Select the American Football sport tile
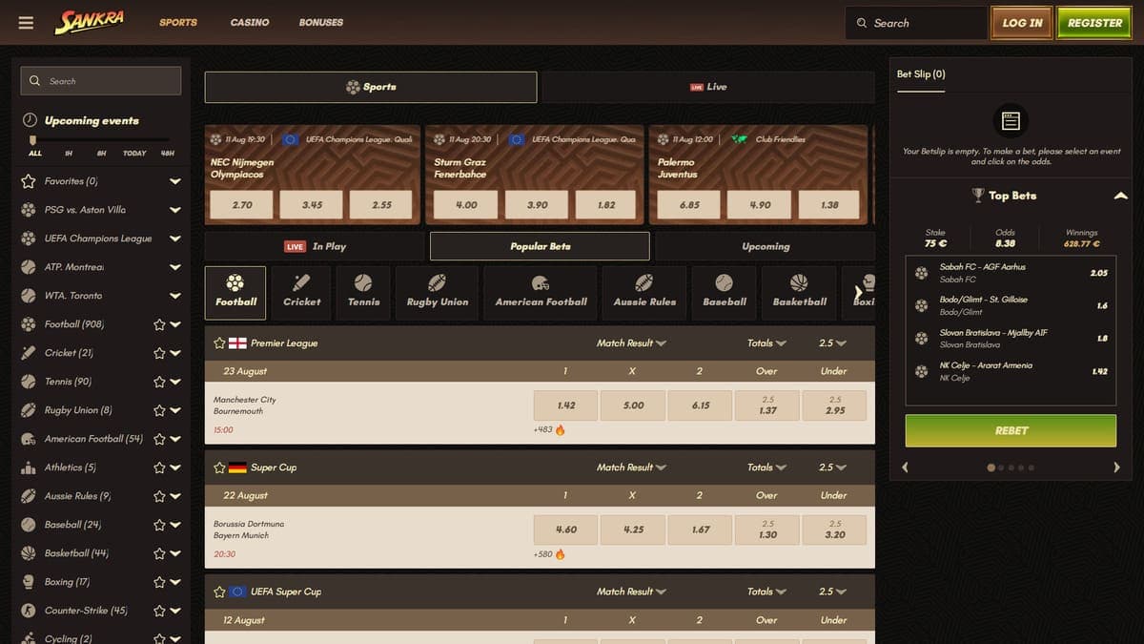Image resolution: width=1144 pixels, height=644 pixels. [541, 293]
